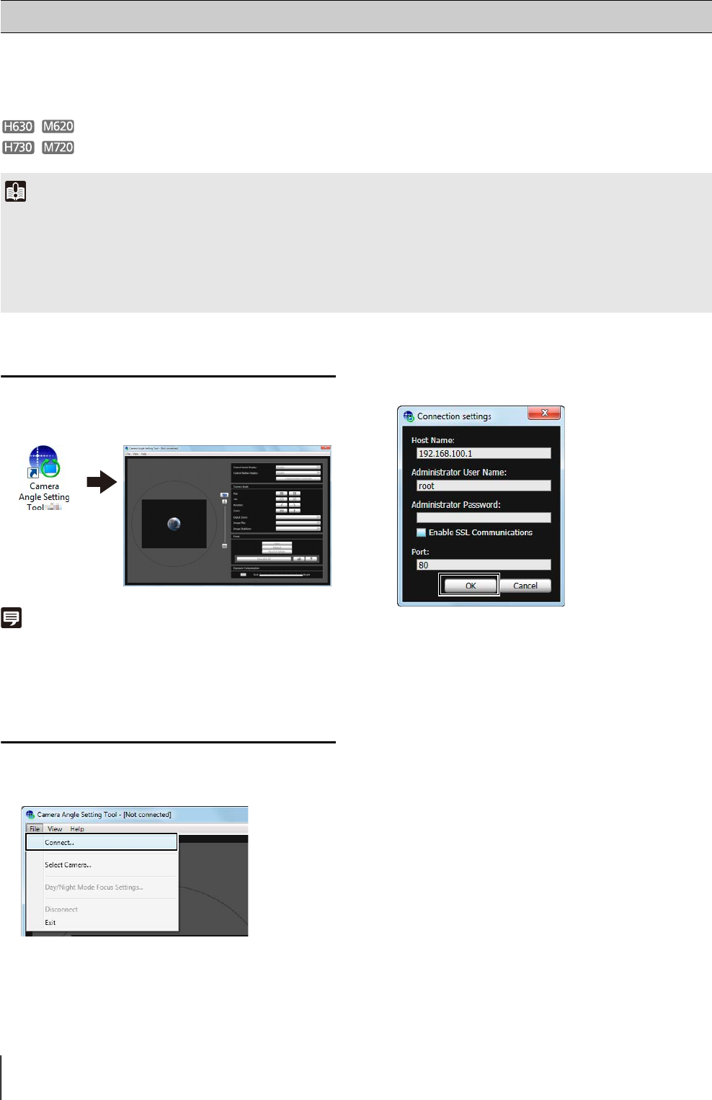712x1100 pixels.
Task: Choose Select Camera... from the File menu
Action: [x=102, y=864]
